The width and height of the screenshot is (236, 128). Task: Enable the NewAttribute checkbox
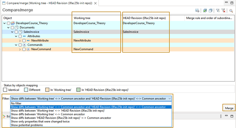pyautogui.click(x=24, y=41)
